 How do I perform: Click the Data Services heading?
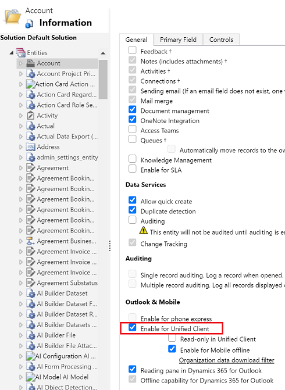145,185
